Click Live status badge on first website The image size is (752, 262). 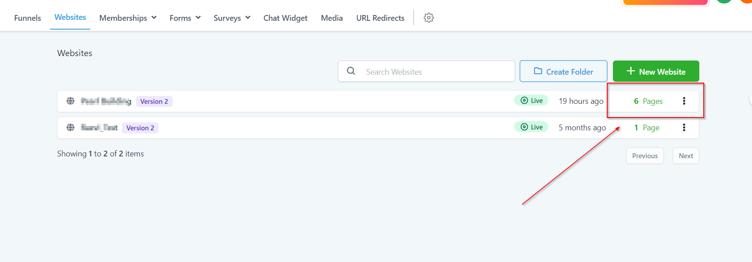click(531, 101)
